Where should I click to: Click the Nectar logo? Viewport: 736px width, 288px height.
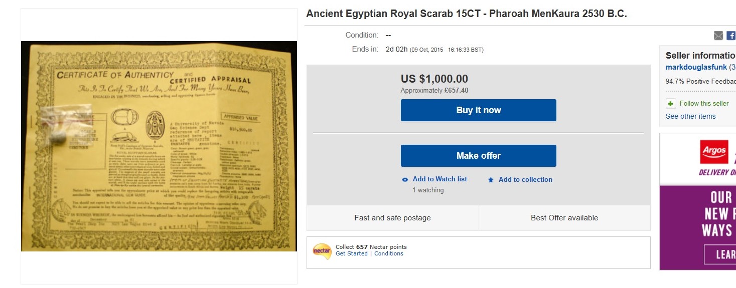(322, 250)
